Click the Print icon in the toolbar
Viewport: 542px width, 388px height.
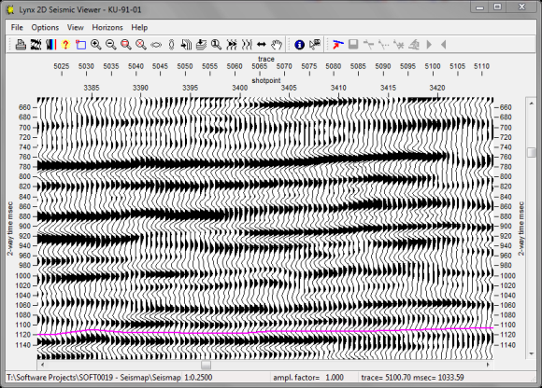click(x=21, y=45)
